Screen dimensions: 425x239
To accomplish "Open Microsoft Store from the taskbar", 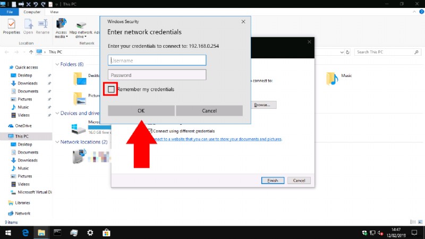I will click(106, 233).
